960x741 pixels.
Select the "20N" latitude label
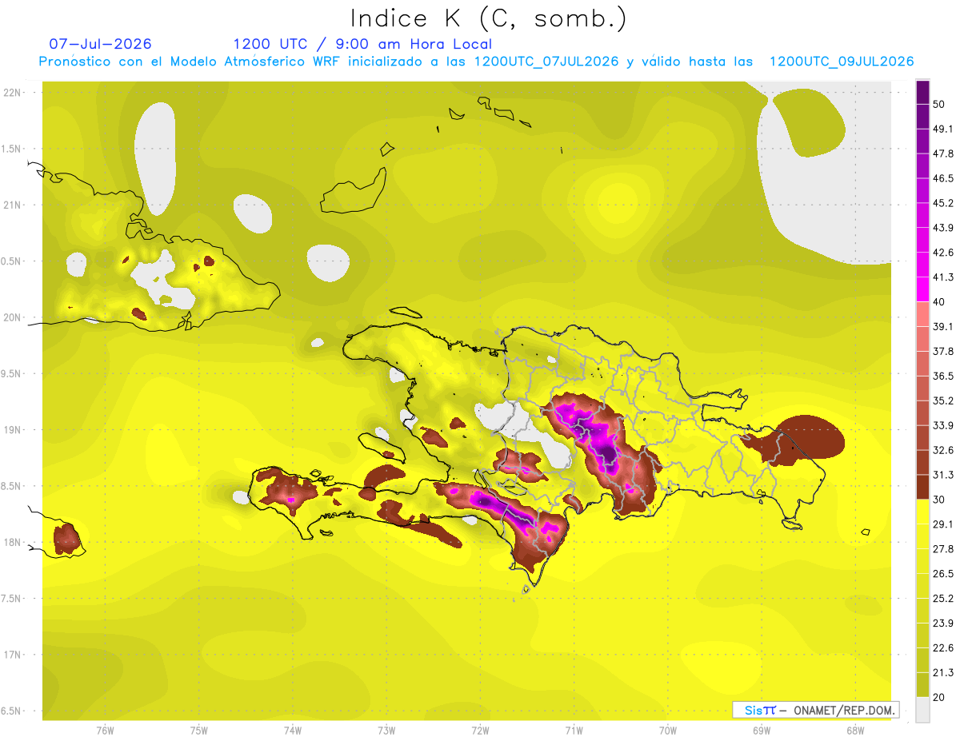(x=12, y=317)
